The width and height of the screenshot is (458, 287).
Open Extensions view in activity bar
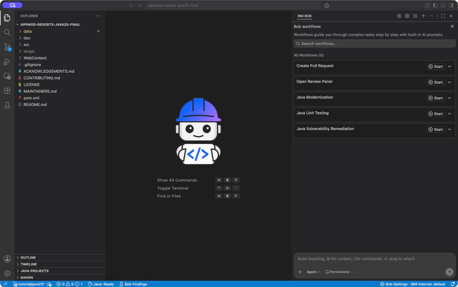[x=7, y=91]
